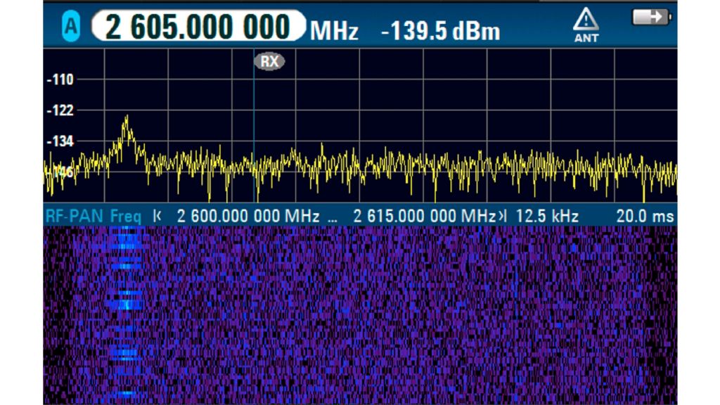Click the -110 level on the amplitude scale
720x405 pixels.
[60, 79]
